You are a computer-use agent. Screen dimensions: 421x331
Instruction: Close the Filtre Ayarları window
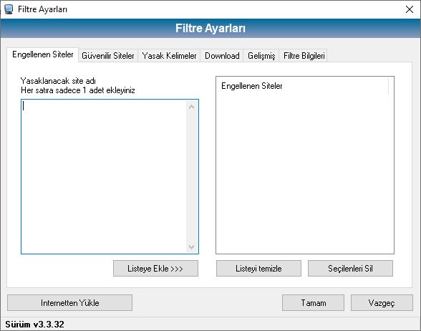410,9
